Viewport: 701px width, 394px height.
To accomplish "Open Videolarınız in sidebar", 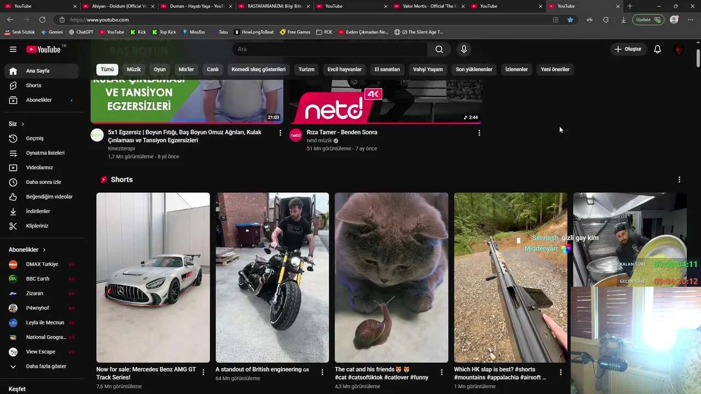I will click(42, 167).
